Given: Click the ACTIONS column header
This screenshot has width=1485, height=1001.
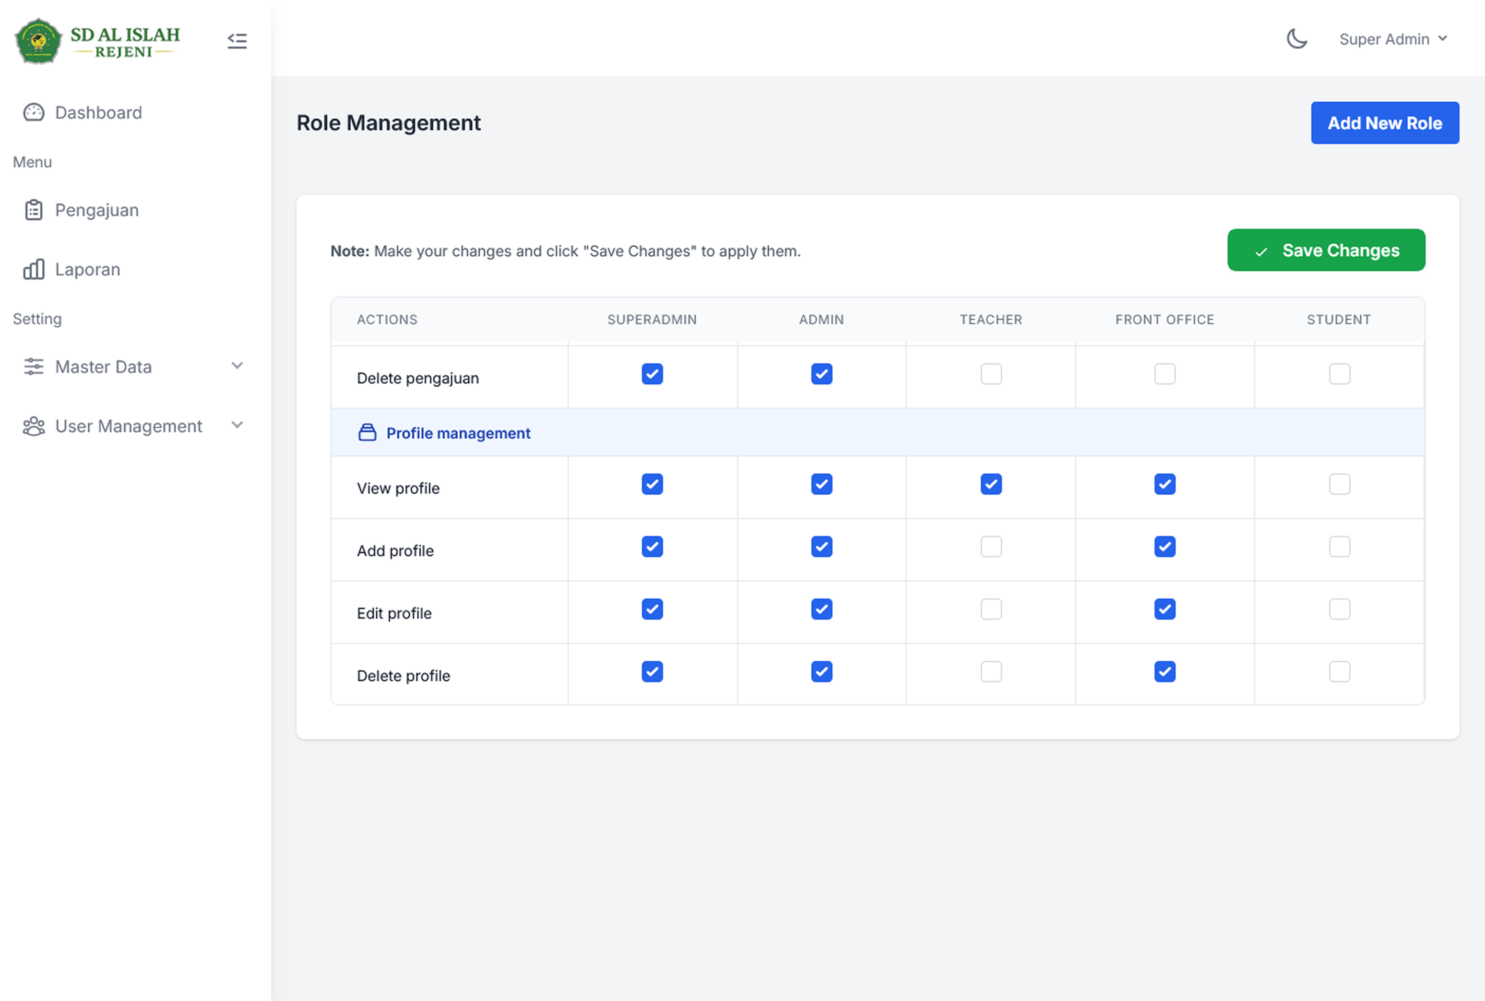Looking at the screenshot, I should tap(387, 320).
